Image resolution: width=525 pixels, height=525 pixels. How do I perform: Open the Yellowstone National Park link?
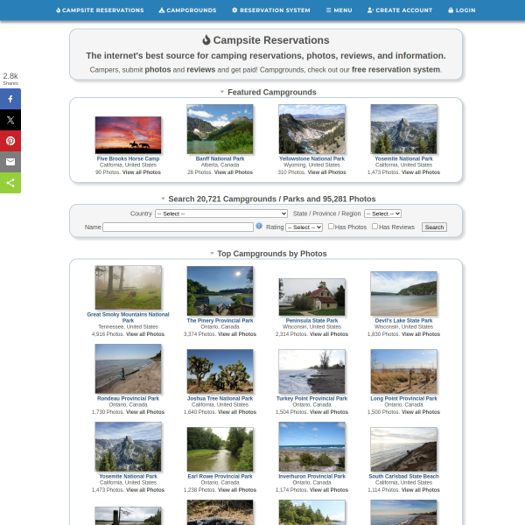311,158
